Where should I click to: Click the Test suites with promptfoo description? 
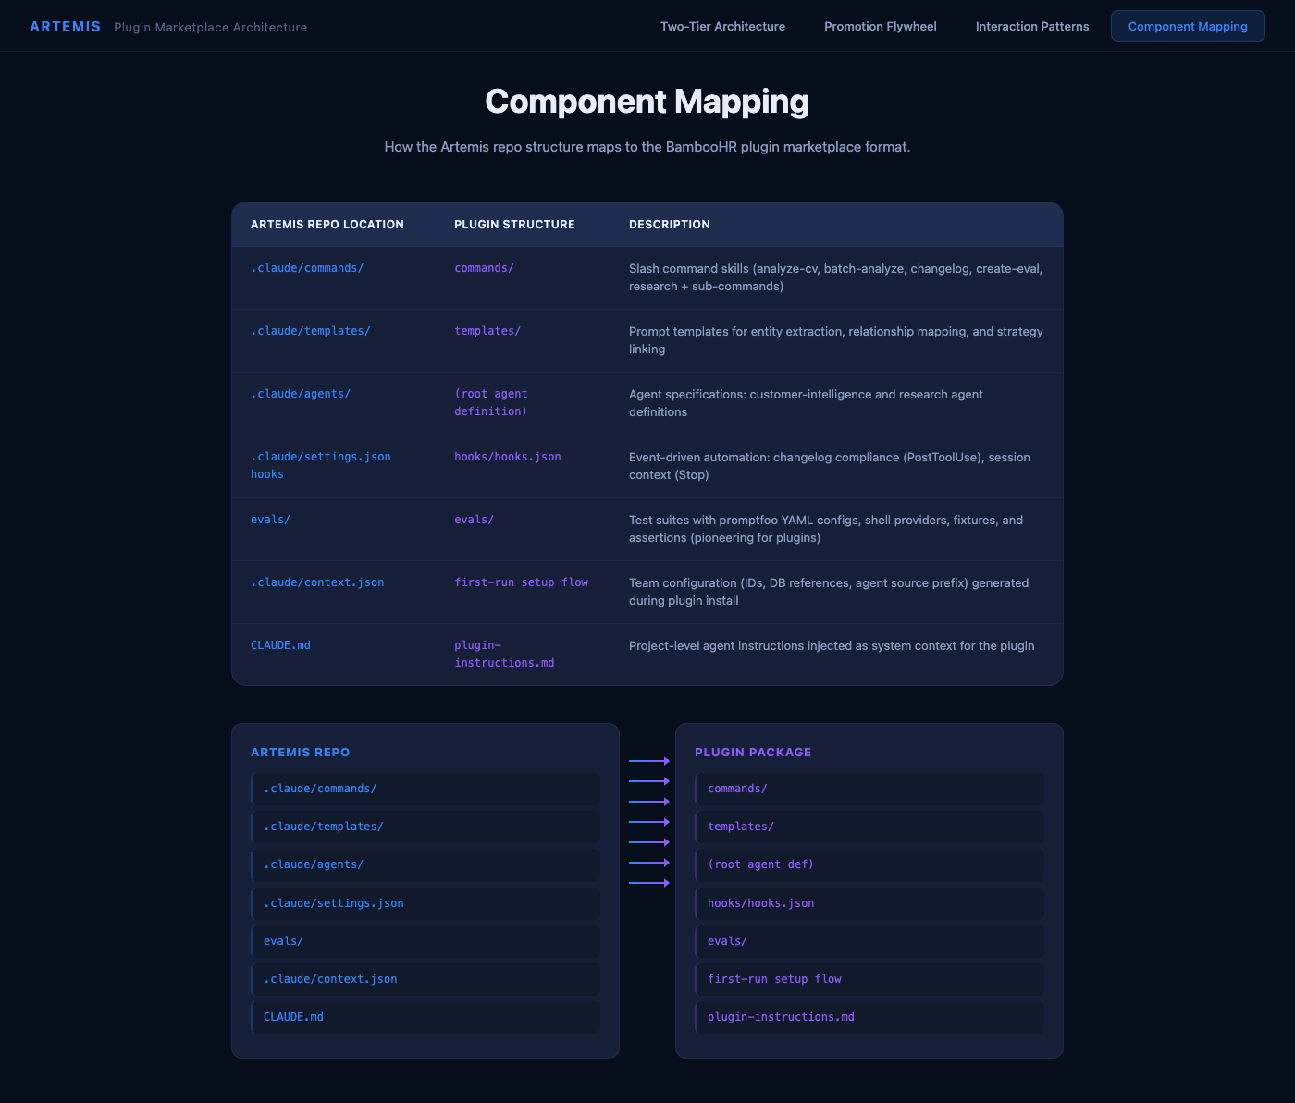pyautogui.click(x=826, y=529)
